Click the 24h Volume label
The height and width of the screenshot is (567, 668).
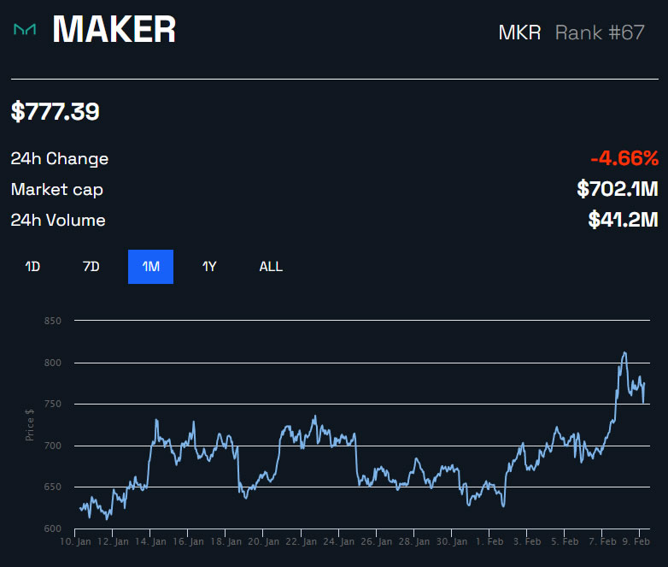pyautogui.click(x=58, y=221)
